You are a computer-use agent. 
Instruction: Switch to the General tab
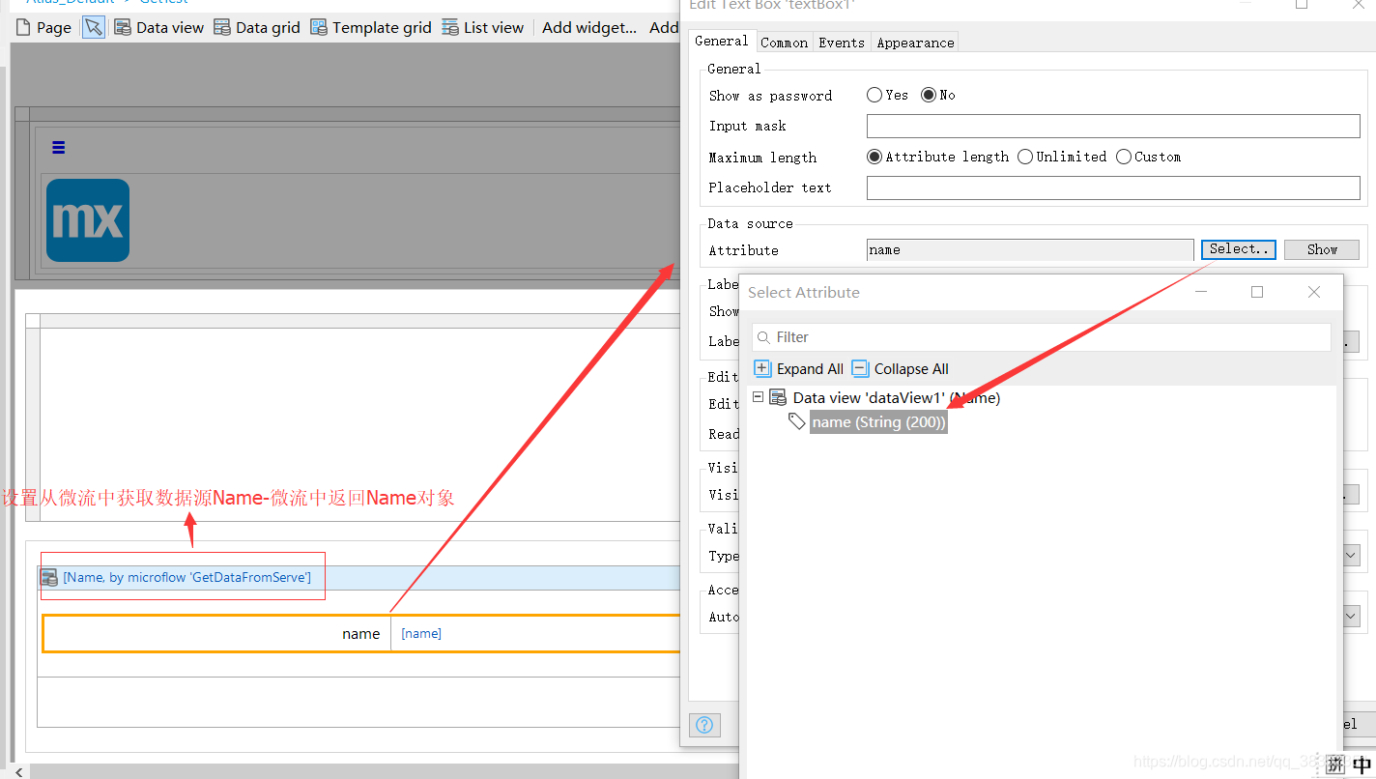pos(721,41)
